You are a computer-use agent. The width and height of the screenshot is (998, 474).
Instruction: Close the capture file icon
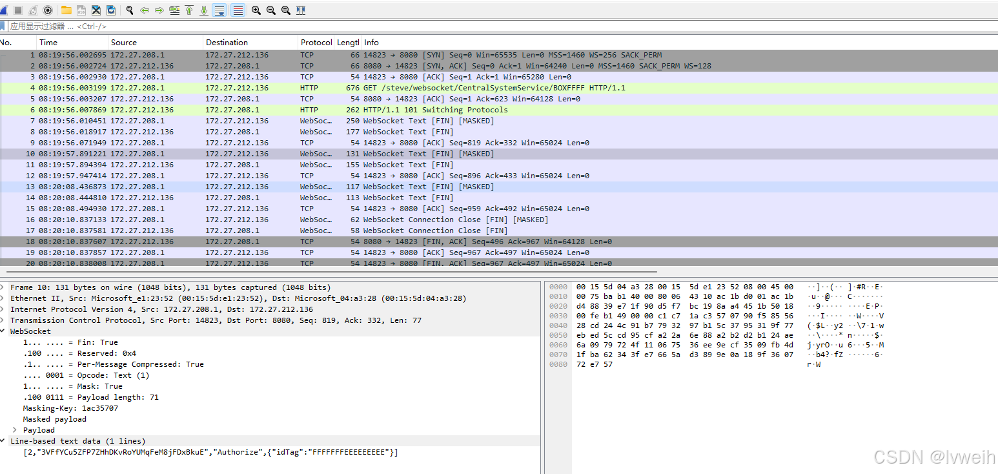tap(96, 10)
